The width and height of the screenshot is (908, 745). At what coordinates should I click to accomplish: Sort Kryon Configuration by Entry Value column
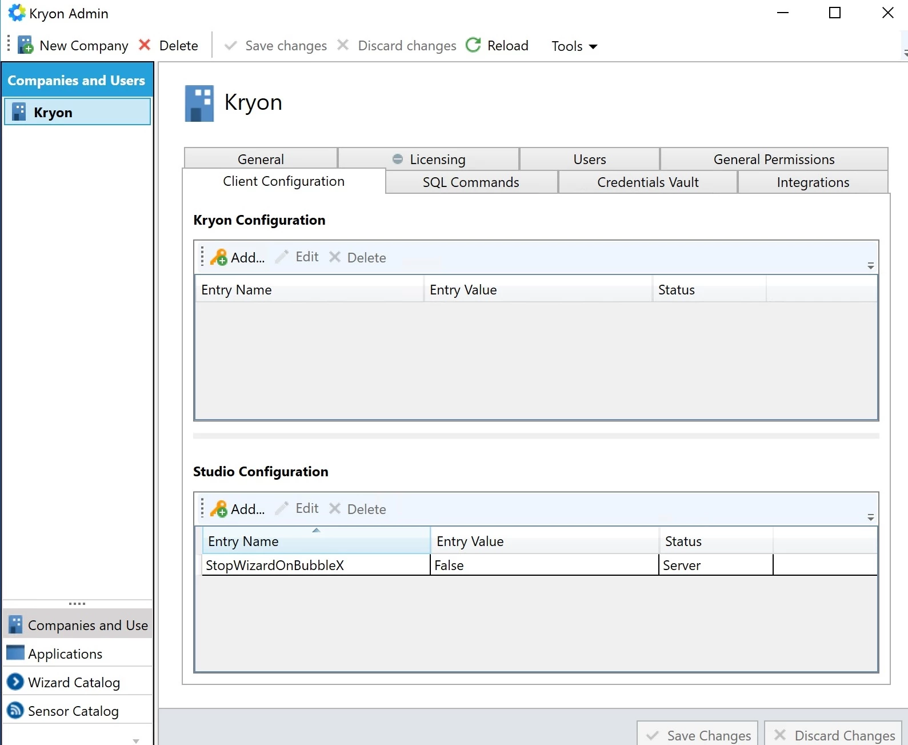538,289
